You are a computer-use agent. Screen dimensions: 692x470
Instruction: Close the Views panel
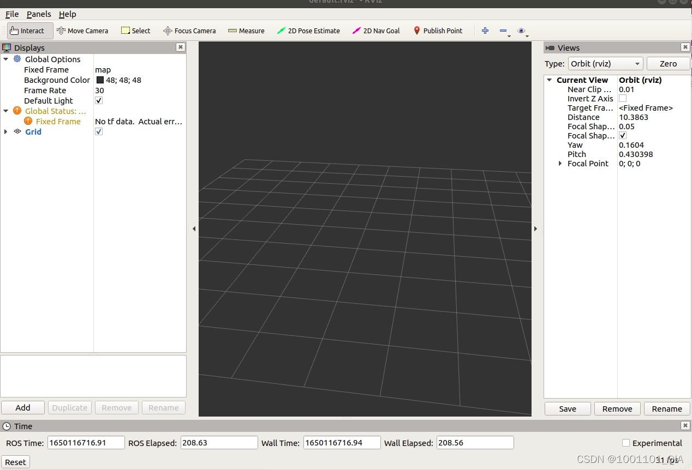pos(685,47)
